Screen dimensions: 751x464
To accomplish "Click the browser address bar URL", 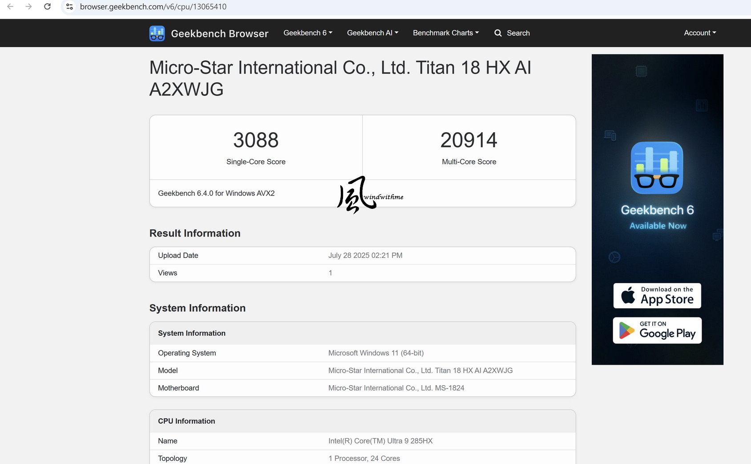I will point(153,7).
